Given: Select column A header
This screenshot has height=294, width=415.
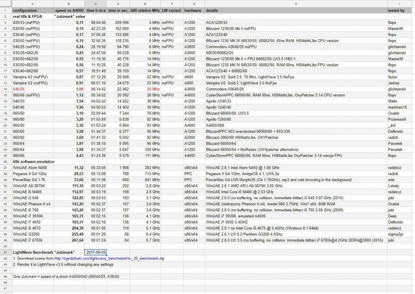Looking at the screenshot, I should pos(32,3).
